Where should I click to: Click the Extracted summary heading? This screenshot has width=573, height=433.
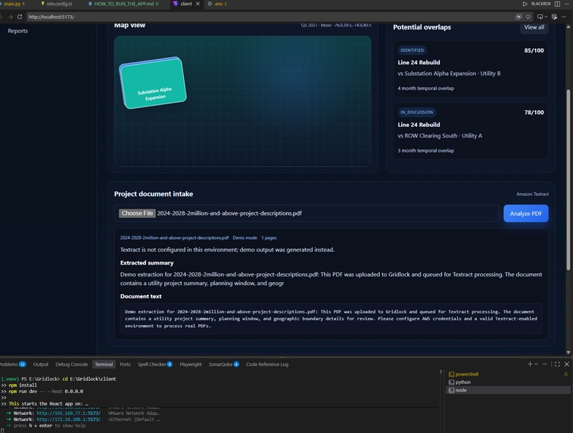tap(147, 263)
